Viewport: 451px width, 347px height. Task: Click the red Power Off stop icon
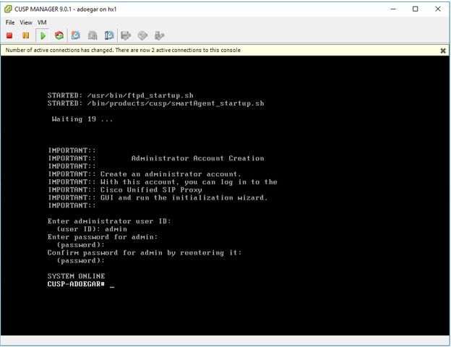point(9,35)
